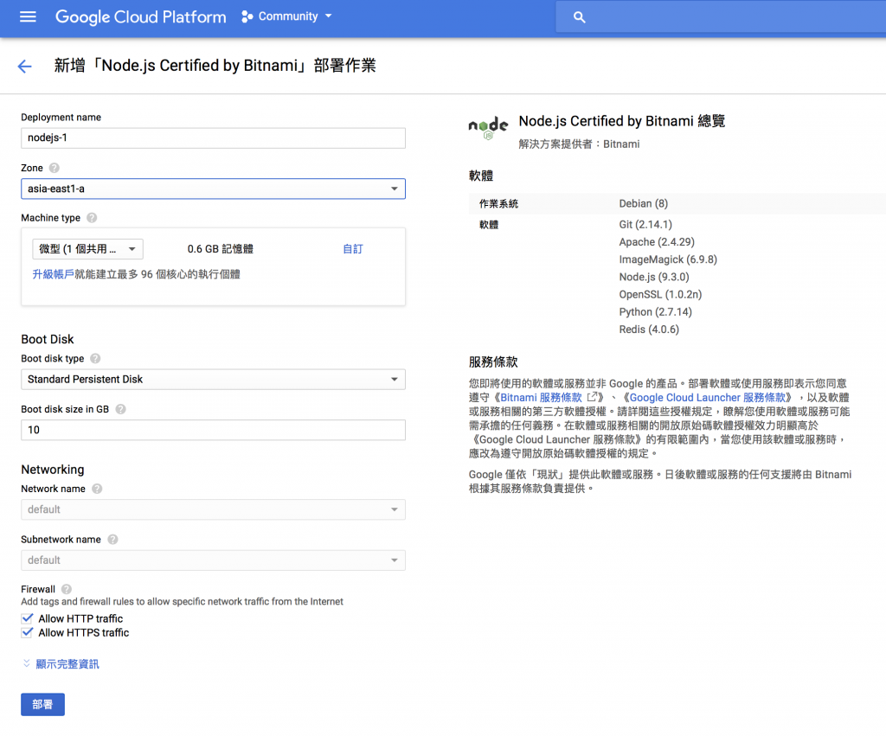The width and height of the screenshot is (886, 736).
Task: Toggle Allow HTTPS traffic checkbox
Action: [27, 632]
